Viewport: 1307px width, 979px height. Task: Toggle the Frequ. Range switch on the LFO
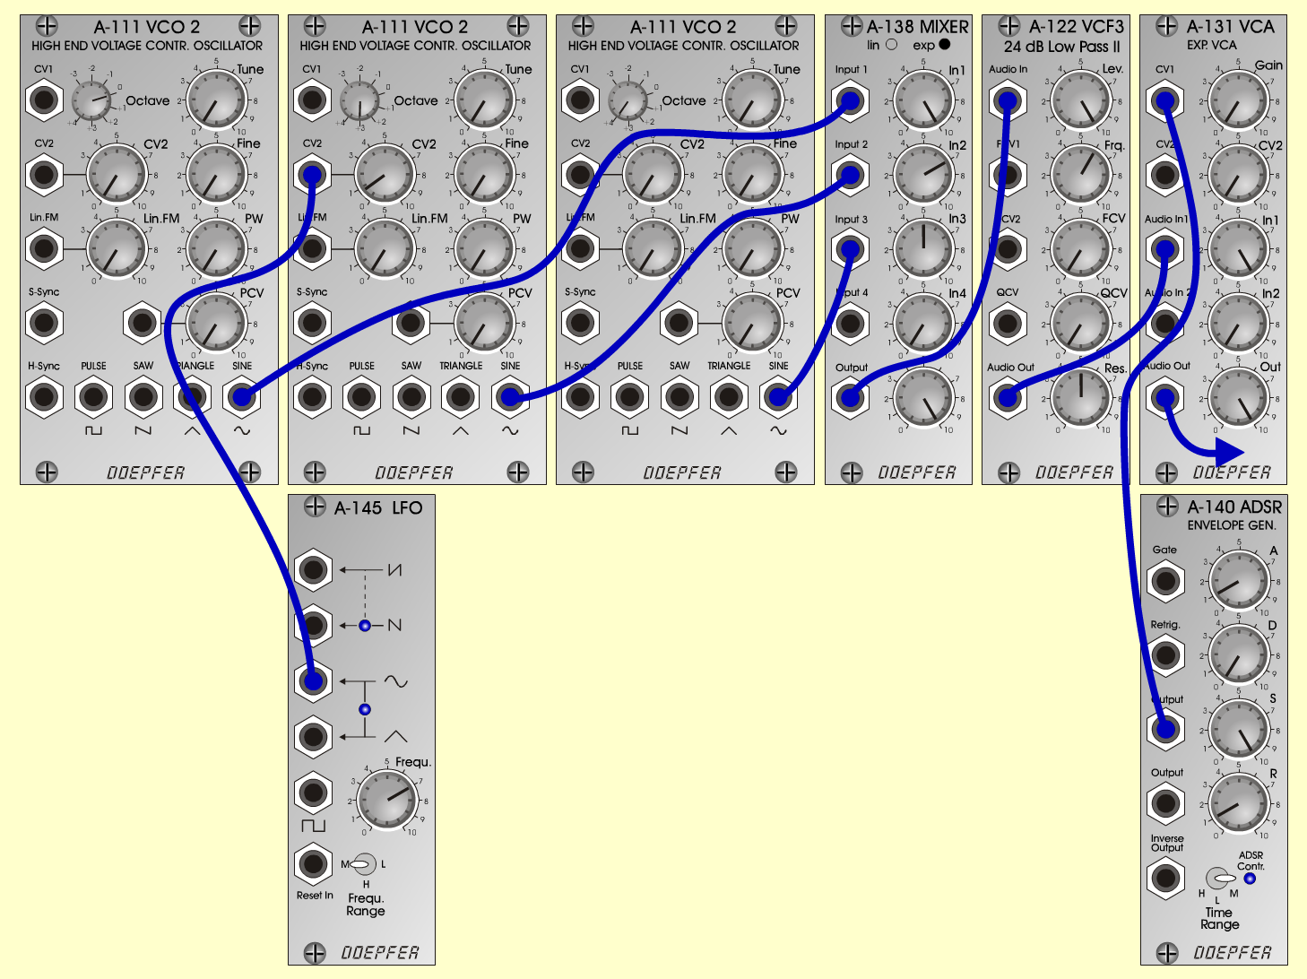coord(364,864)
